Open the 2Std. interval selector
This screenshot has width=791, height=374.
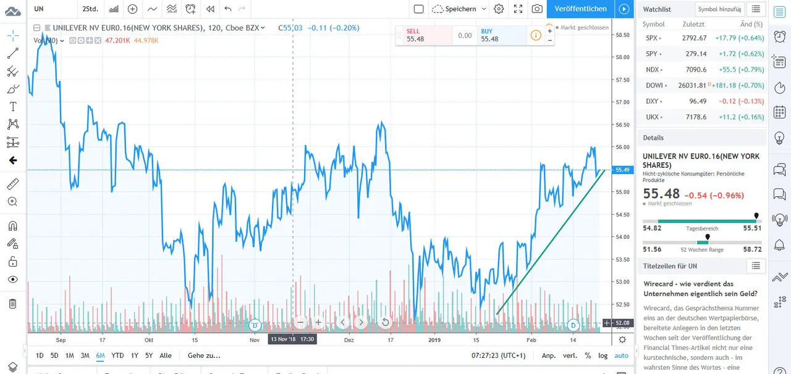click(x=89, y=9)
